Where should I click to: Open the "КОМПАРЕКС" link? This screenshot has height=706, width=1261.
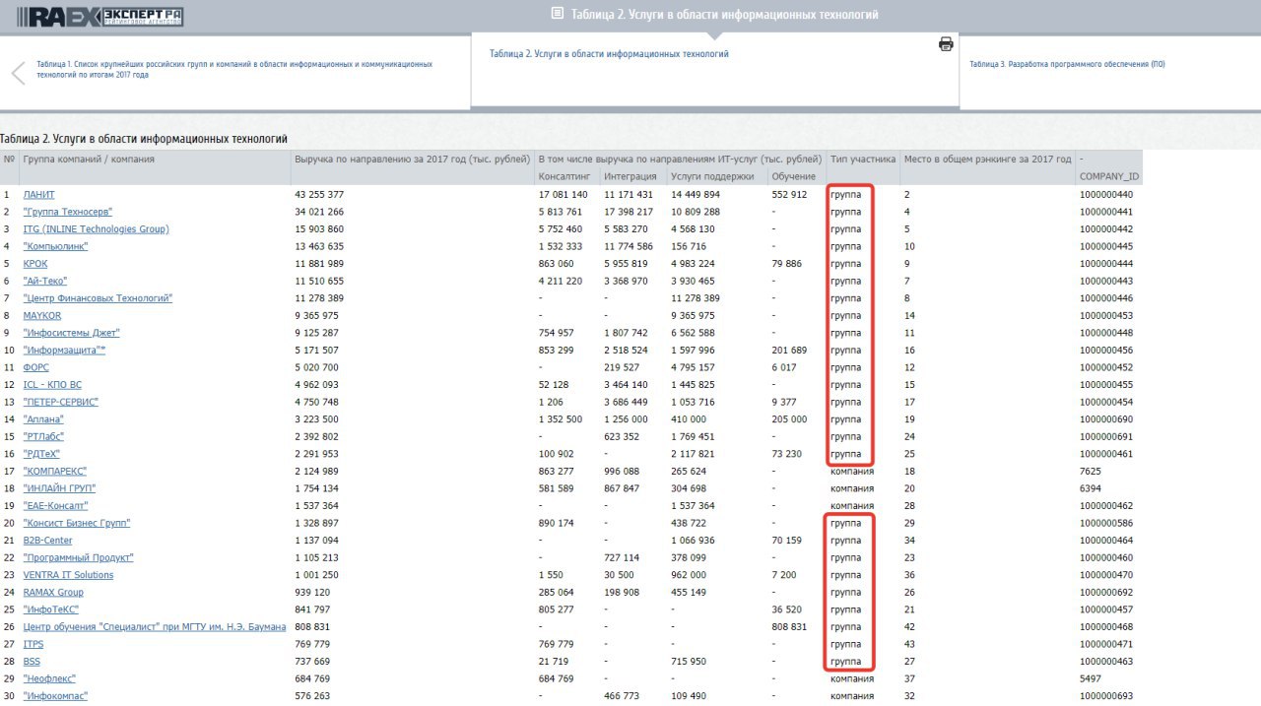(55, 472)
